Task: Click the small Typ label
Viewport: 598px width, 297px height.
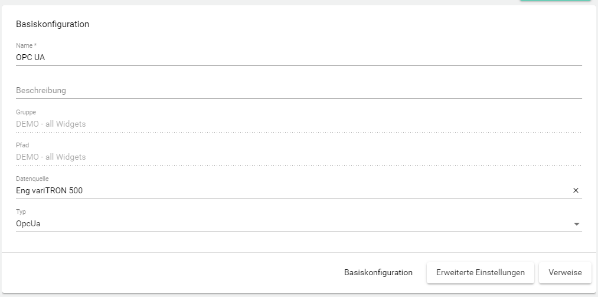Action: coord(21,212)
